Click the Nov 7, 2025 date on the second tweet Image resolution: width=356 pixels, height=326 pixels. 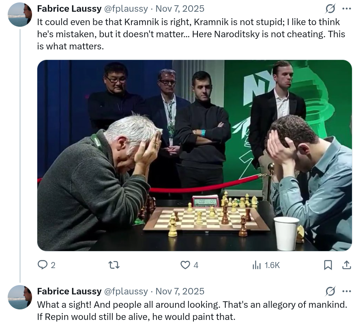(180, 291)
